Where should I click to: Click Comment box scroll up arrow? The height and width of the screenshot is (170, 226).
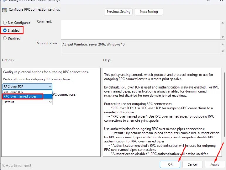[x=222, y=23]
